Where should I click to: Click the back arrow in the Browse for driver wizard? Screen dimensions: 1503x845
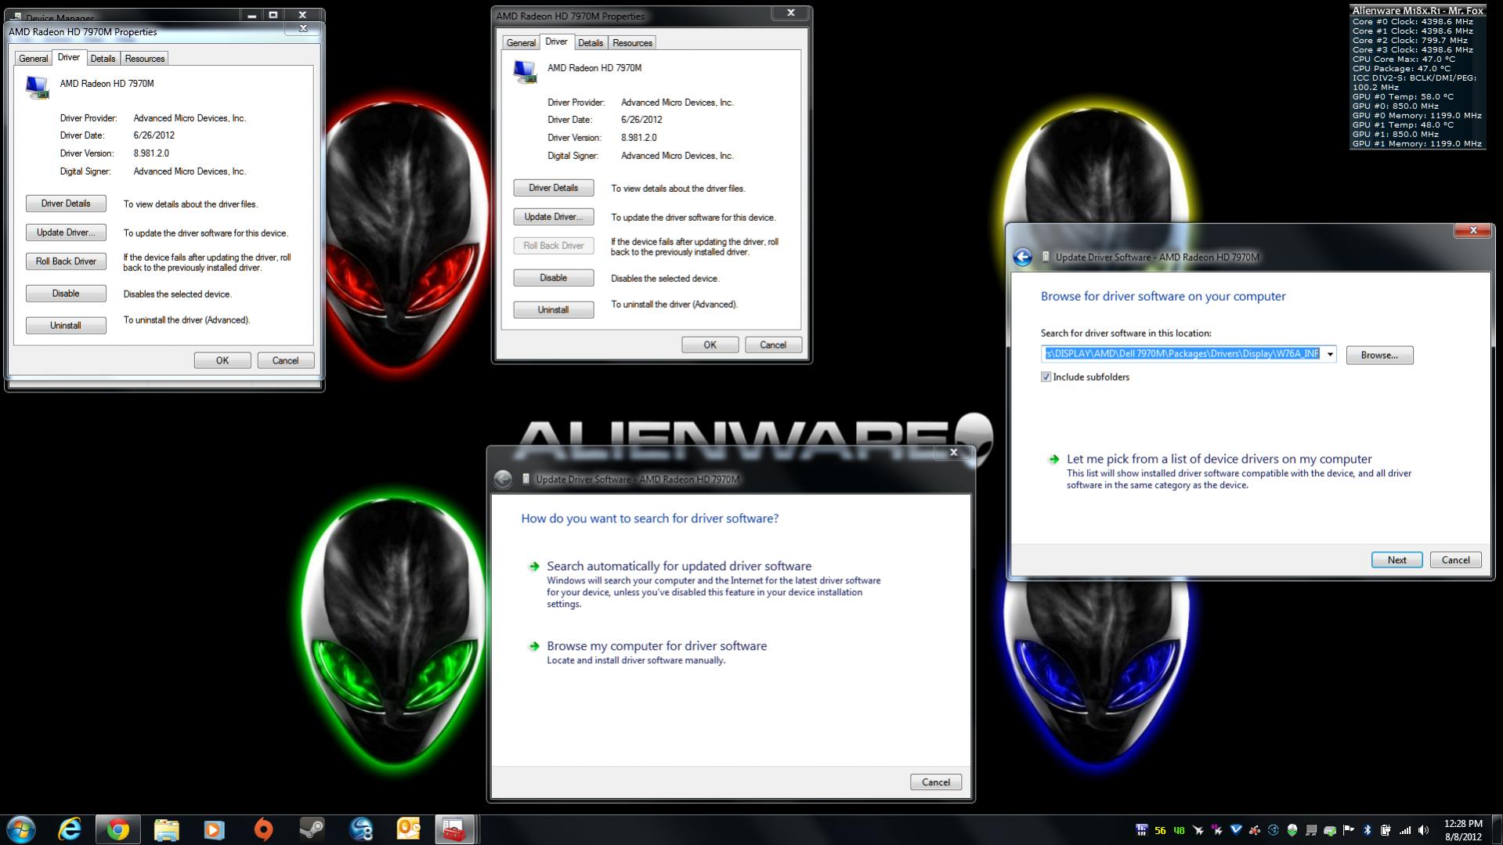[1022, 257]
